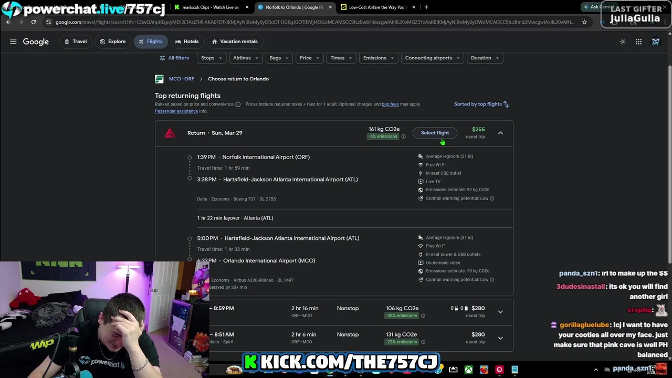The height and width of the screenshot is (378, 672).
Task: Toggle the dark theme brightness icon
Action: (623, 41)
